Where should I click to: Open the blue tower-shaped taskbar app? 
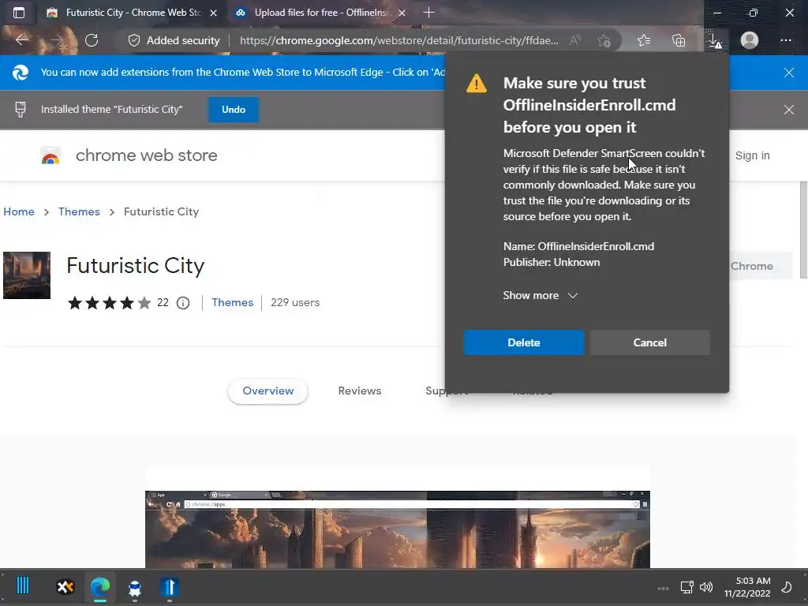point(170,587)
